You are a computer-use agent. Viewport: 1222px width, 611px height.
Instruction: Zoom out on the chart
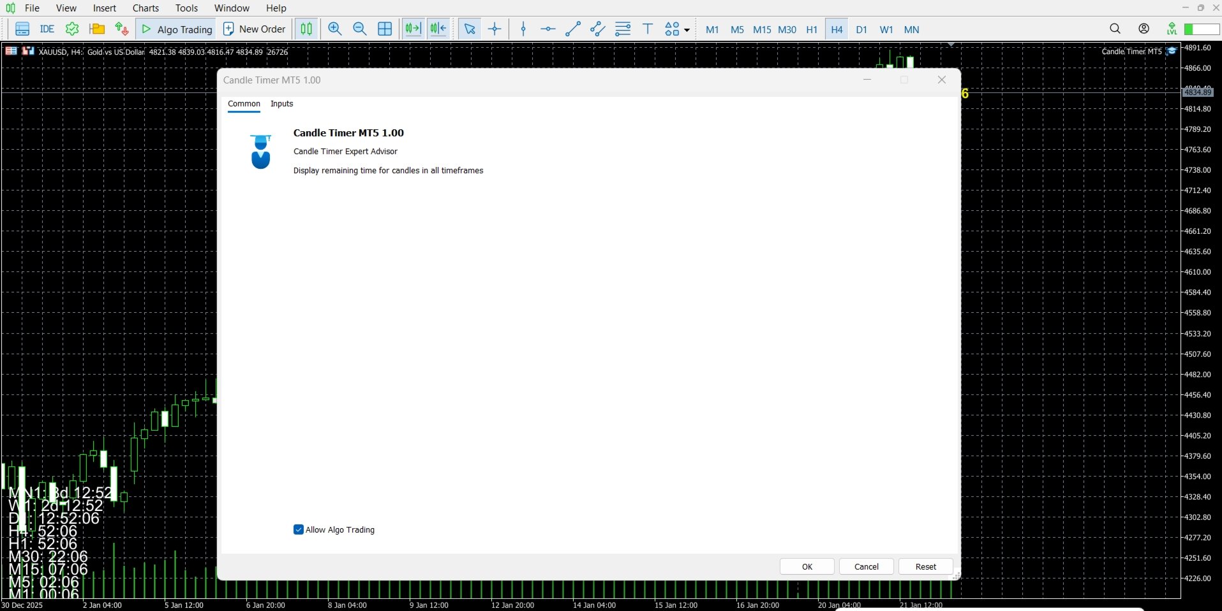click(360, 29)
